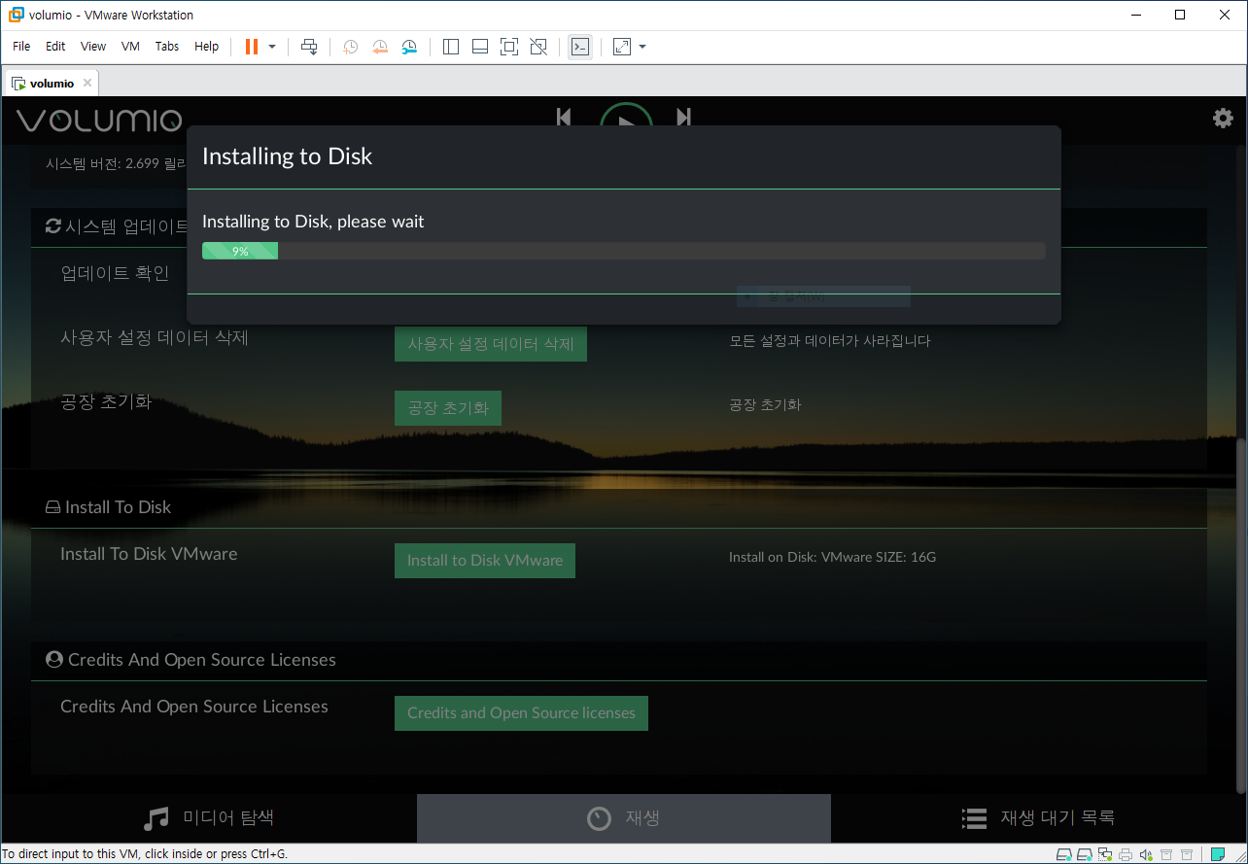
Task: Click the sound card status icon
Action: (x=1146, y=855)
